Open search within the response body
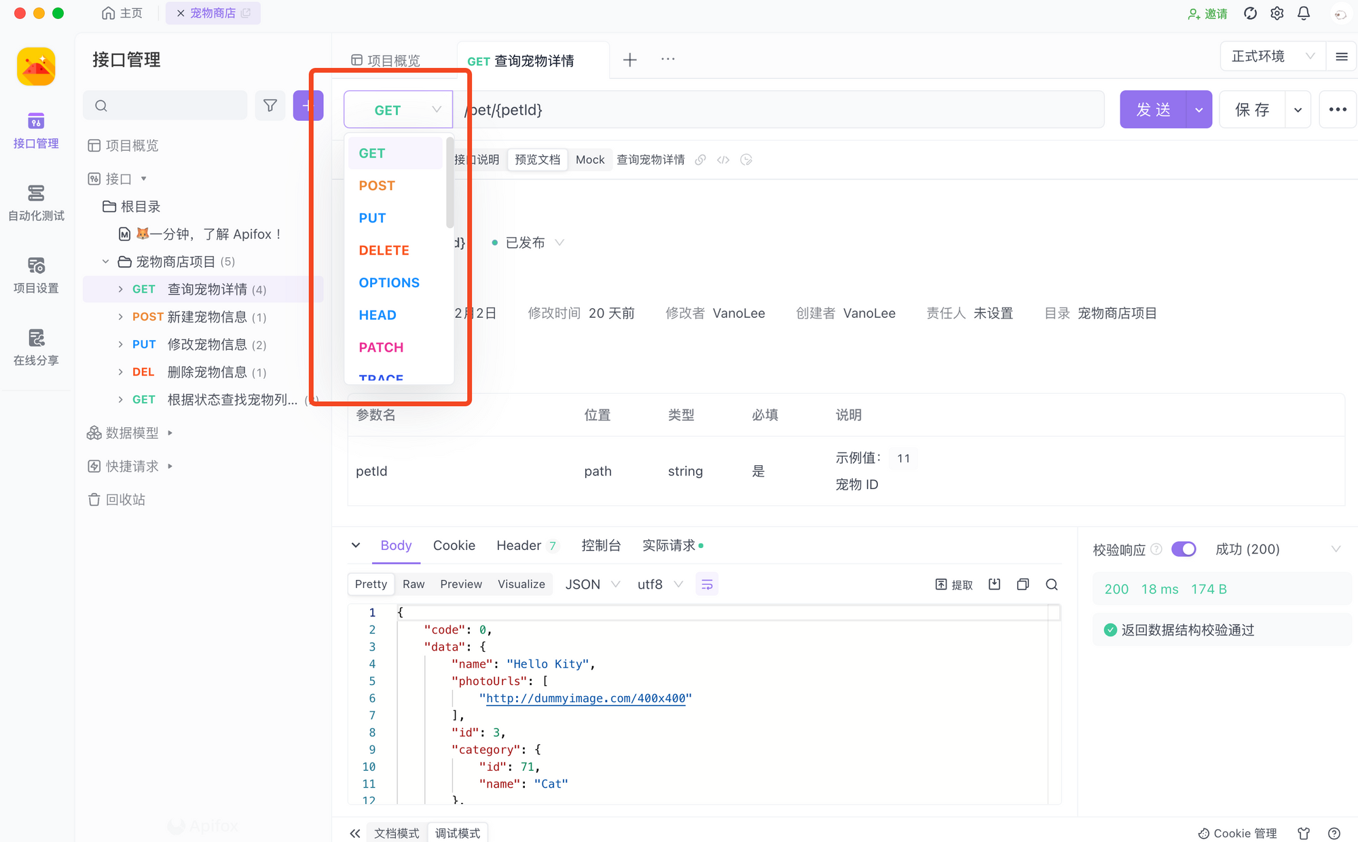The height and width of the screenshot is (842, 1358). pyautogui.click(x=1051, y=584)
